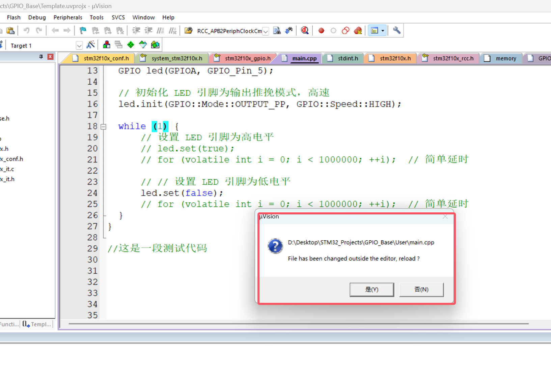551x391 pixels.
Task: Open Options for Target wand icon
Action: (90, 45)
